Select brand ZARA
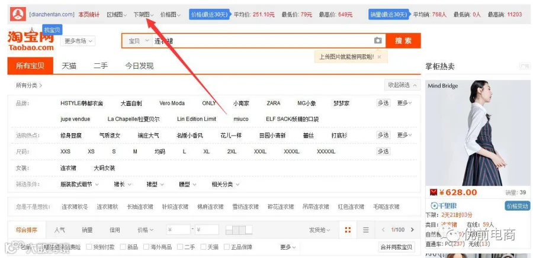This screenshot has width=533, height=258. click(x=273, y=103)
